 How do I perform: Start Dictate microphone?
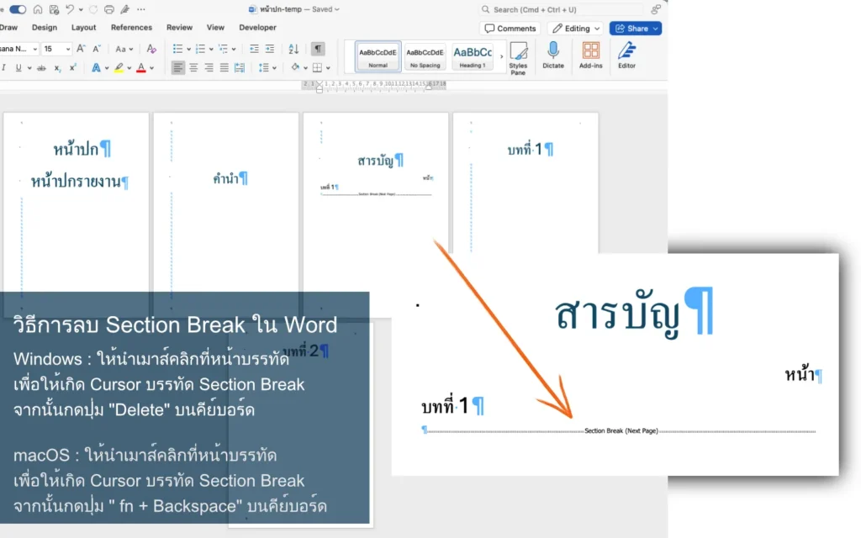[553, 55]
